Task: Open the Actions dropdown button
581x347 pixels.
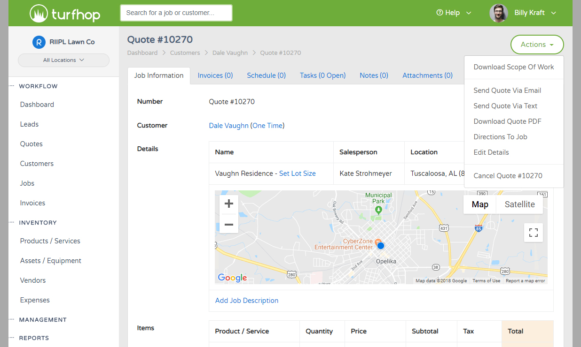Action: 537,45
